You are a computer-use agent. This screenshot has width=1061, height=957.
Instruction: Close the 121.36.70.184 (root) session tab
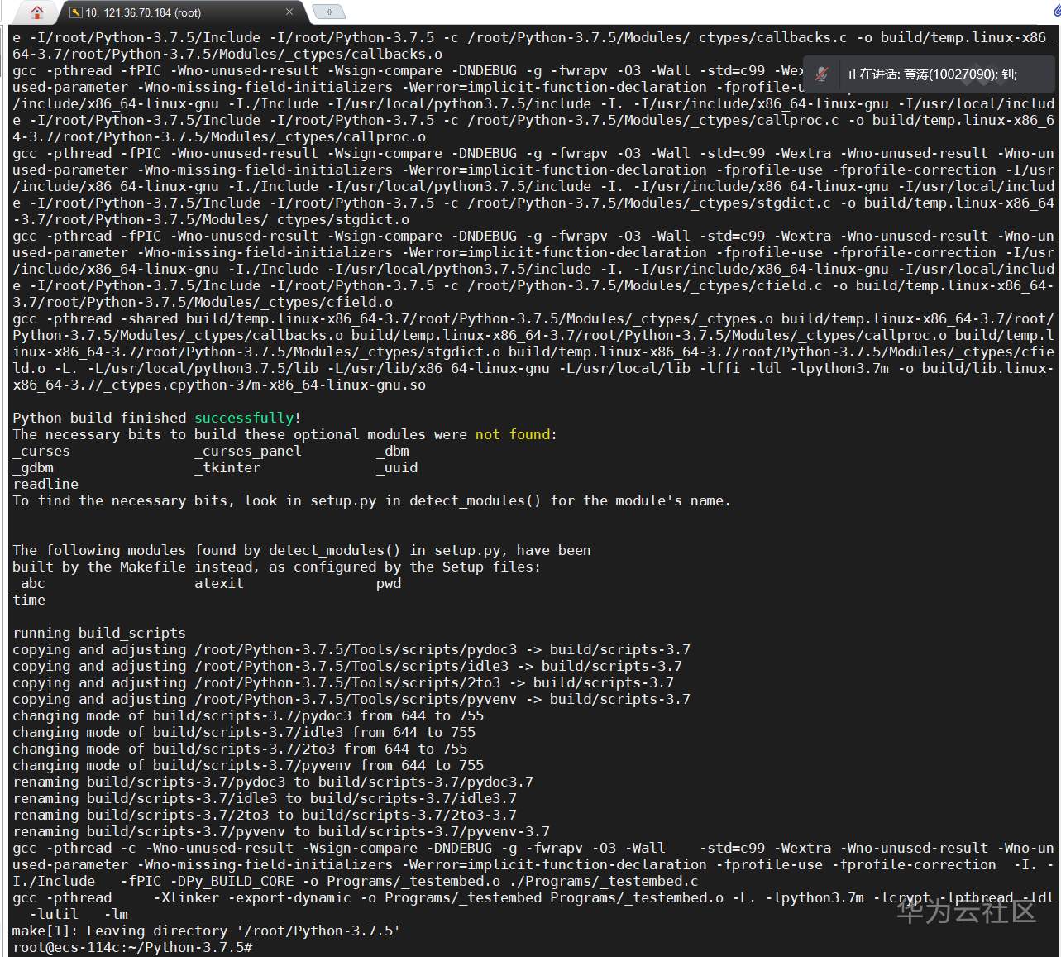click(289, 12)
